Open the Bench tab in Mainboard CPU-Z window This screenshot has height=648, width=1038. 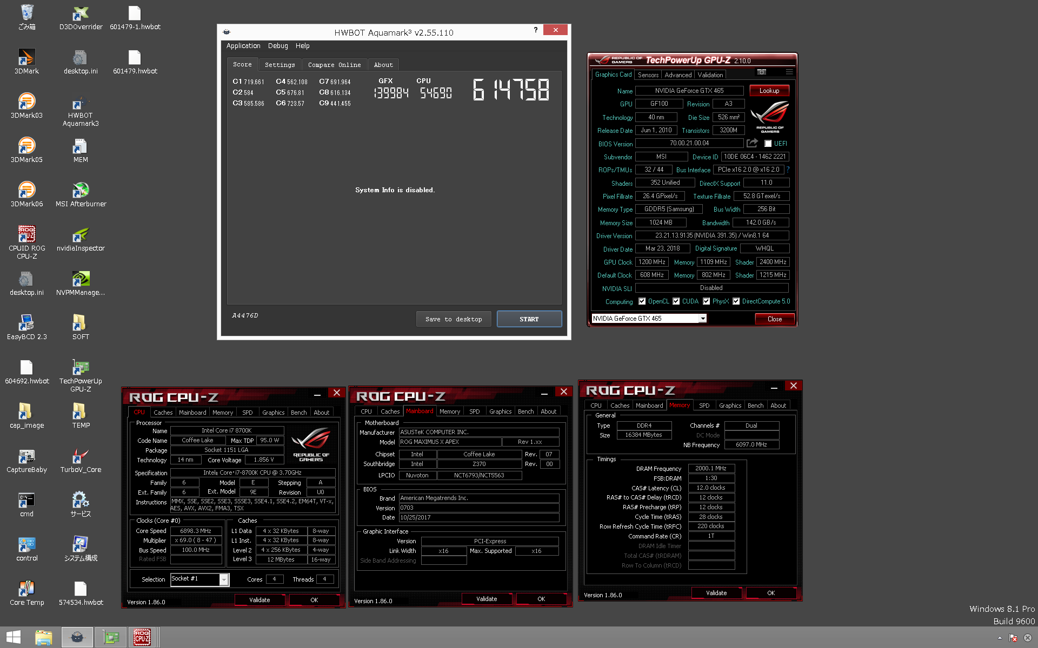pos(525,411)
